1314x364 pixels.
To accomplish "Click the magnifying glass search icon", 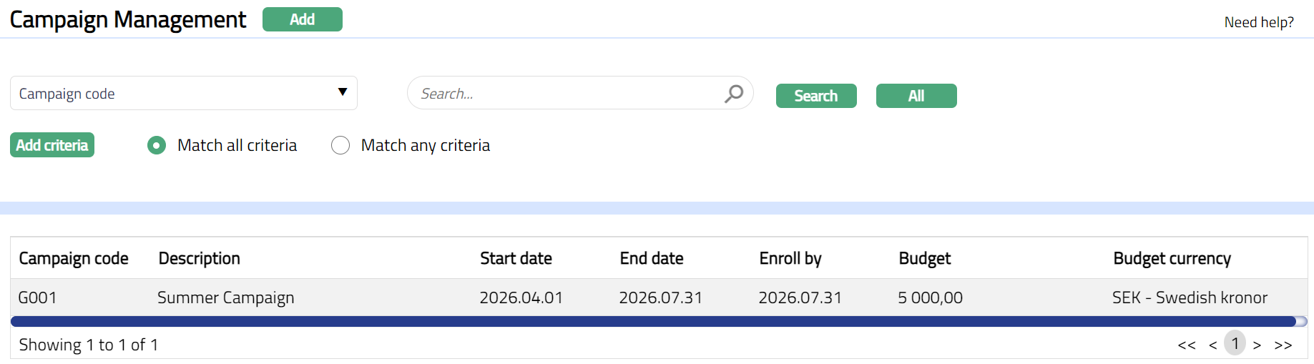I will coord(734,94).
